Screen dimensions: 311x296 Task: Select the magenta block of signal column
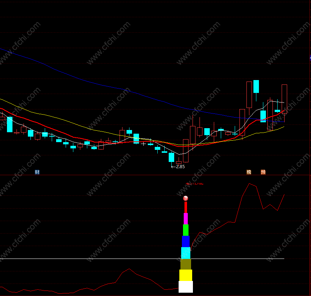pos(186,219)
